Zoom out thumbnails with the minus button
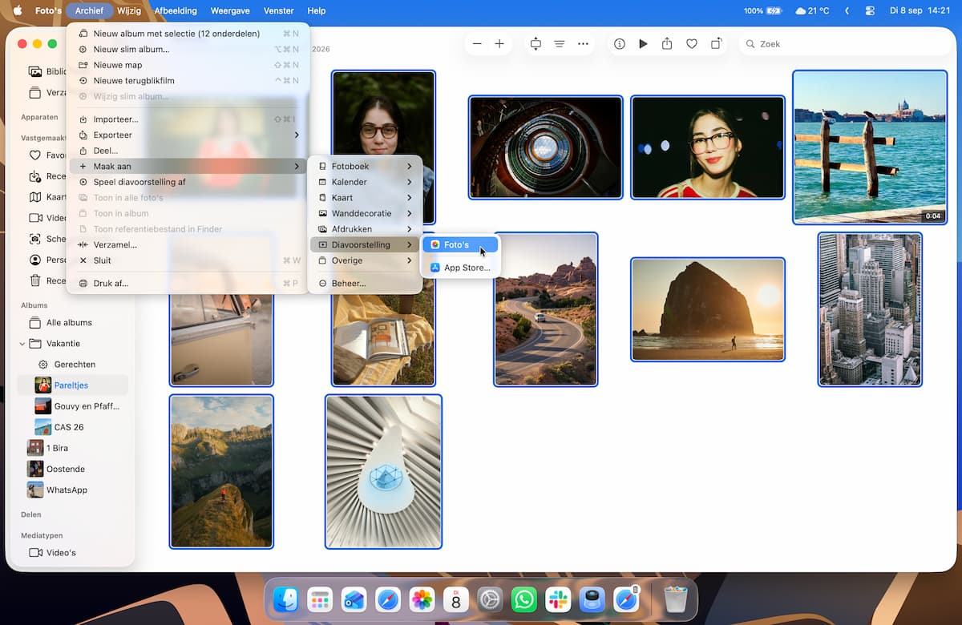This screenshot has width=962, height=625. pyautogui.click(x=478, y=44)
